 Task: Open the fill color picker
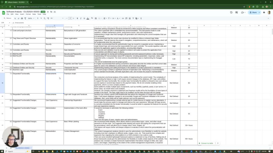tap(92, 18)
